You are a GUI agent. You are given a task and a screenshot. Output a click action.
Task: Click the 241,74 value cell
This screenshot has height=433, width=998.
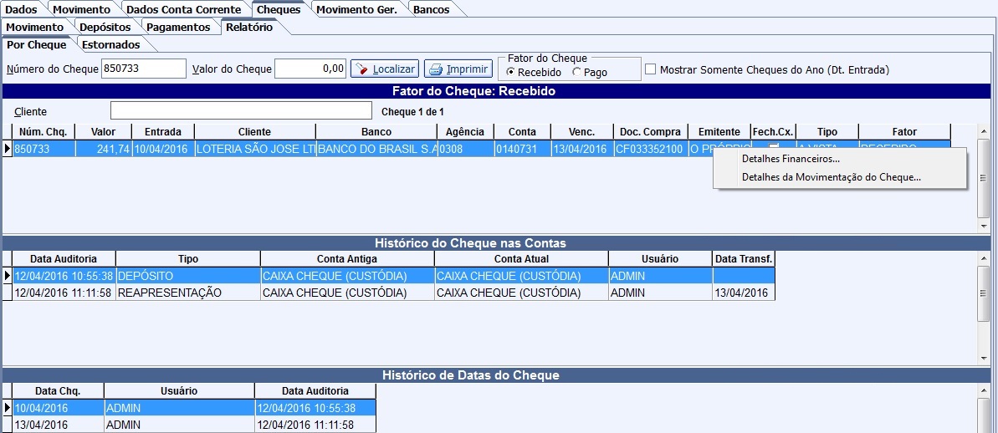coord(103,148)
